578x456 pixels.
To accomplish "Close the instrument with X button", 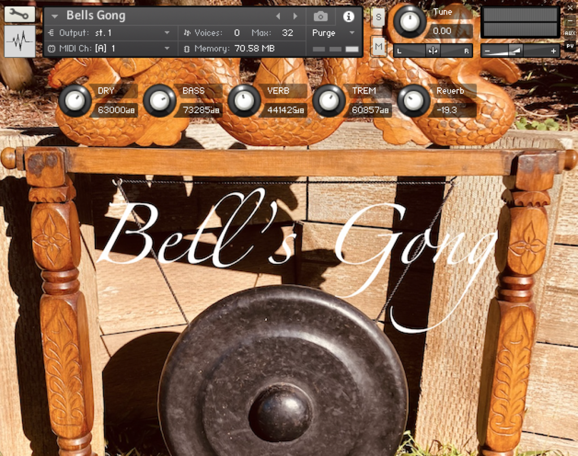I will click(x=570, y=8).
